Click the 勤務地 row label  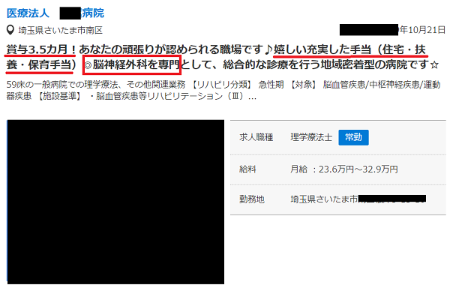pyautogui.click(x=252, y=199)
